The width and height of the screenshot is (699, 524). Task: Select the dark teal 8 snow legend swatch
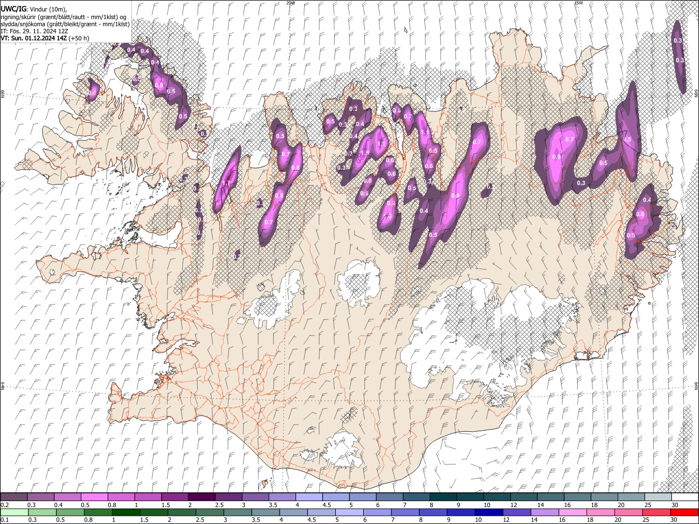tap(443, 497)
